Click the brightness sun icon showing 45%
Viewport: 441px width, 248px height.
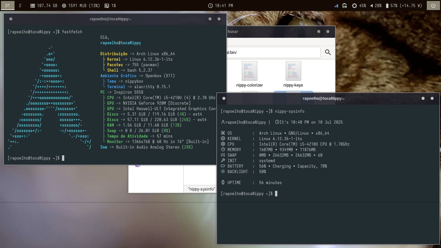(x=354, y=6)
